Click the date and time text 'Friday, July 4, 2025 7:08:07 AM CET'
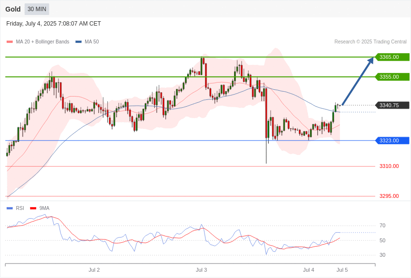The width and height of the screenshot is (411, 278). pyautogui.click(x=54, y=24)
